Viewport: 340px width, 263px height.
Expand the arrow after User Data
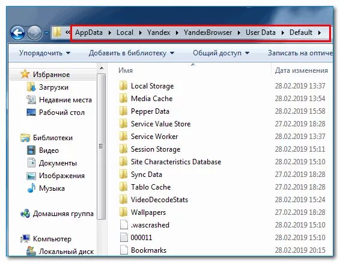tap(283, 32)
